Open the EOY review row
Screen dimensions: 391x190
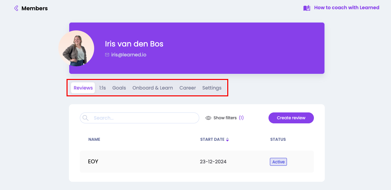(x=93, y=162)
